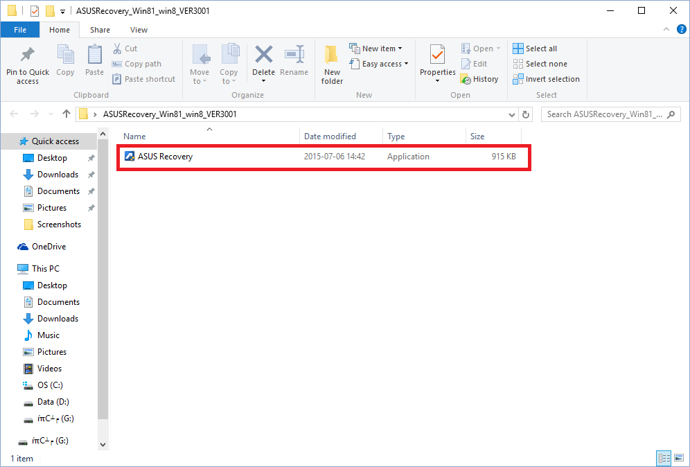Viewport: 690px width, 467px height.
Task: Click the title-bar quick access New folder icon
Action: (x=50, y=10)
